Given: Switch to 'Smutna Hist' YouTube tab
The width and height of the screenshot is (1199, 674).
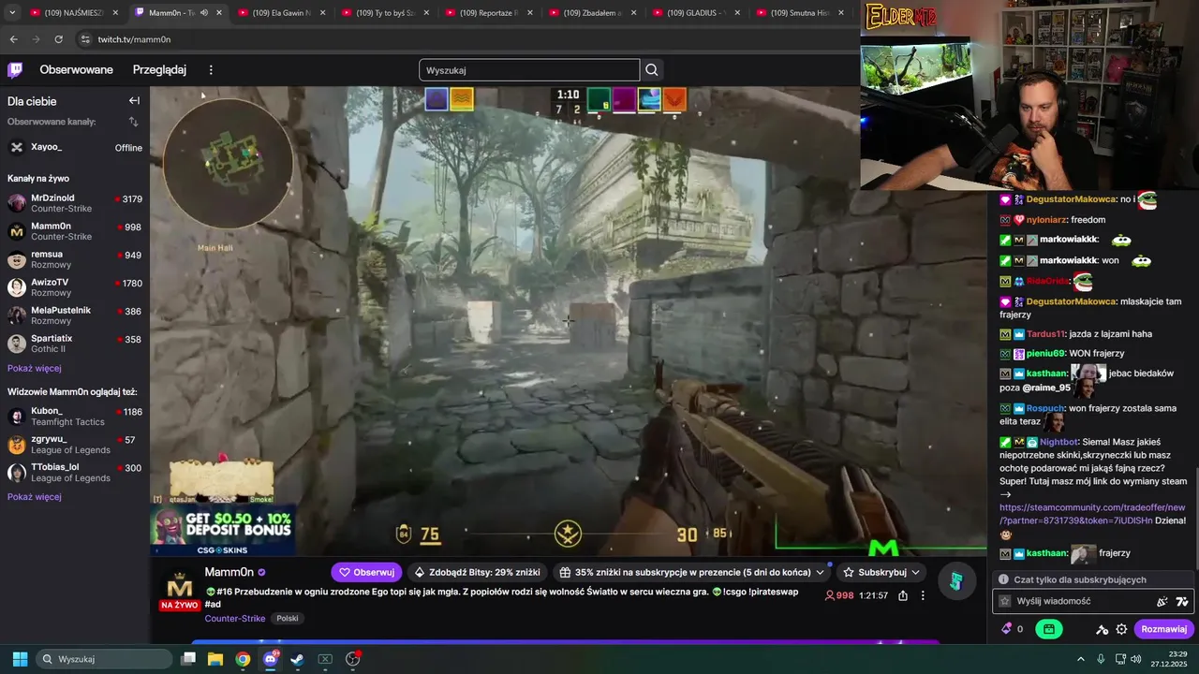Looking at the screenshot, I should [799, 13].
